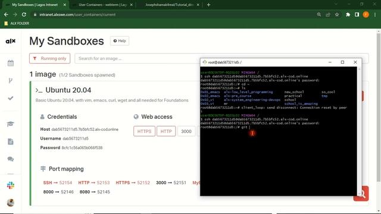Open the projects branch icon in sidebar

pos(11,81)
